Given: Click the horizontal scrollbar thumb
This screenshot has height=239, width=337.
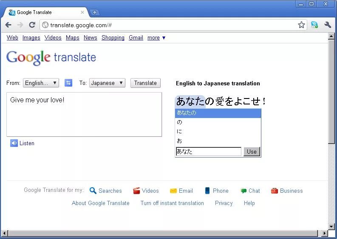Looking at the screenshot, I should tap(163, 233).
